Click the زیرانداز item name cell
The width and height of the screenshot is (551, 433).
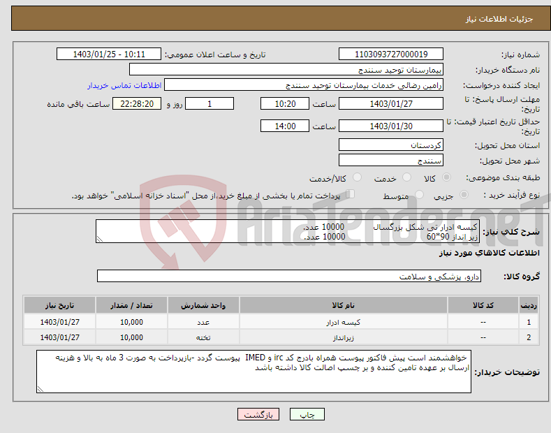point(344,337)
